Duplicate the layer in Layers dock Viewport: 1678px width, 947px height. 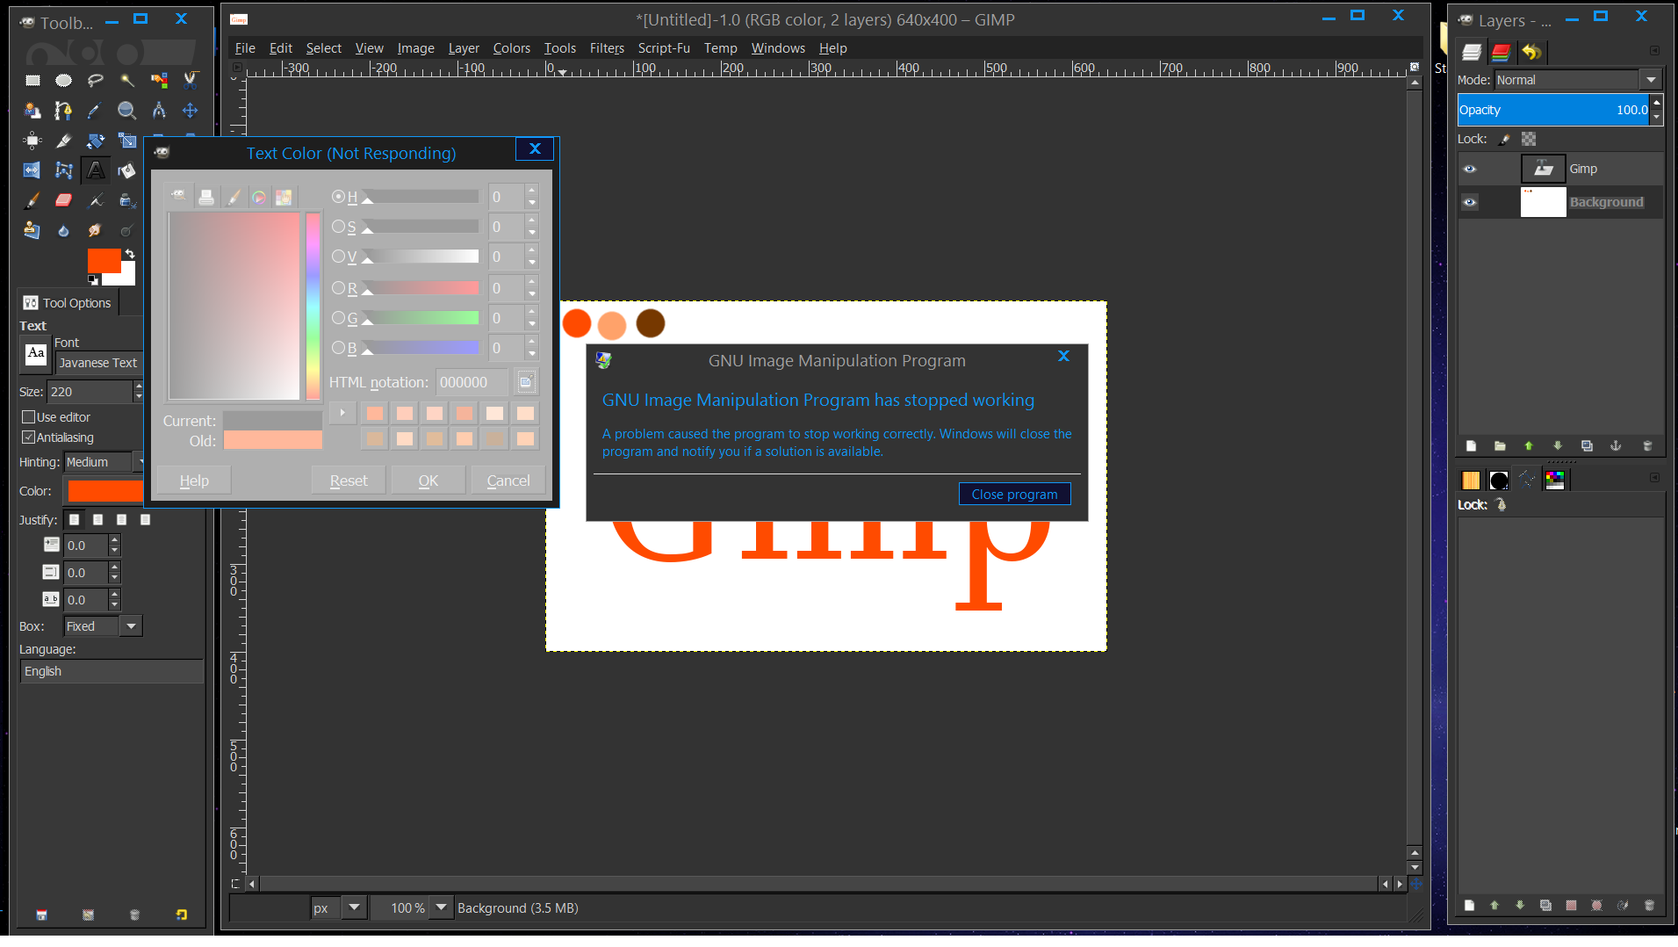point(1587,446)
